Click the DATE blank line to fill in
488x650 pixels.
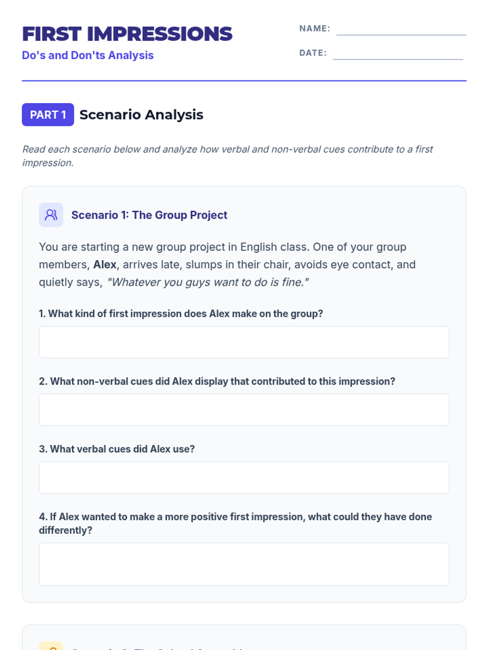398,54
